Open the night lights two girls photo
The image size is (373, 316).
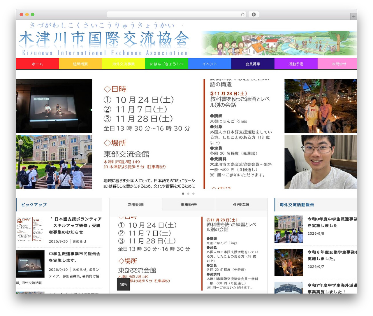321,106
